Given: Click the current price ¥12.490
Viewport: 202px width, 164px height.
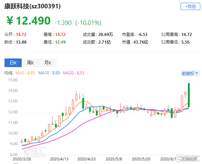Looking at the screenshot, I should point(29,20).
